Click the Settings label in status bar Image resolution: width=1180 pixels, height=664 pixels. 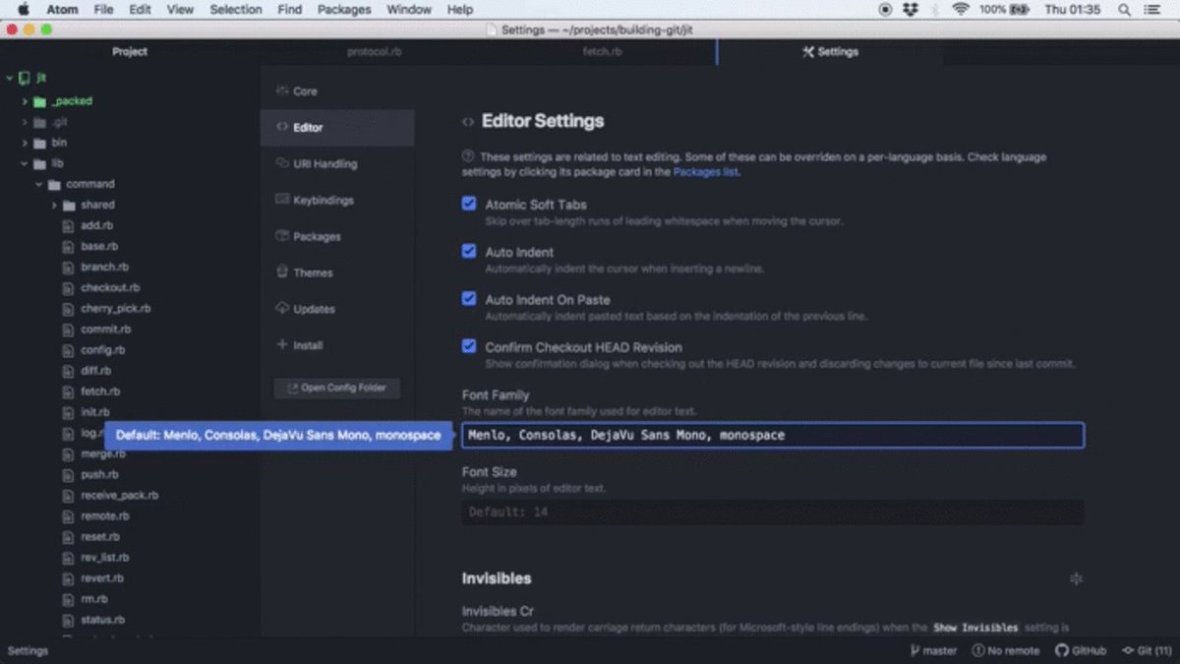tap(27, 650)
